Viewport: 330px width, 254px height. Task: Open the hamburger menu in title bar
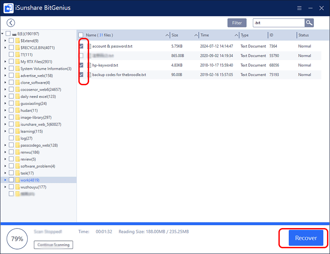(300, 8)
